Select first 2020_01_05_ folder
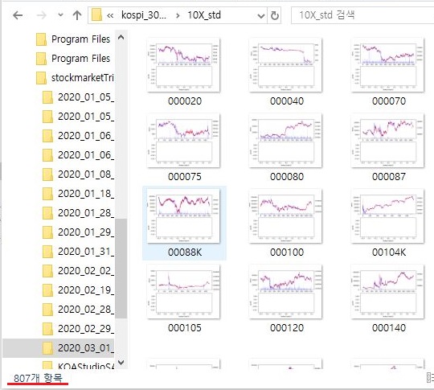Screen dimensions: 434x390 [x=78, y=97]
